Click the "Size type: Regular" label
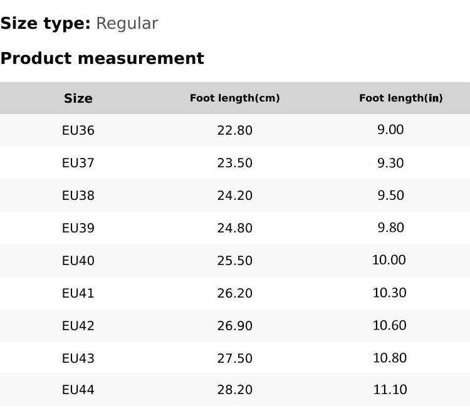The width and height of the screenshot is (470, 416). (79, 24)
